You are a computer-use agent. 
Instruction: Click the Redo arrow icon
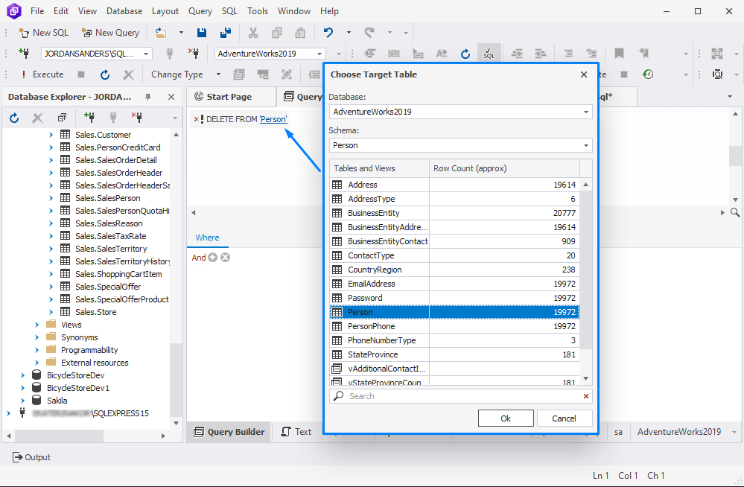tap(369, 33)
